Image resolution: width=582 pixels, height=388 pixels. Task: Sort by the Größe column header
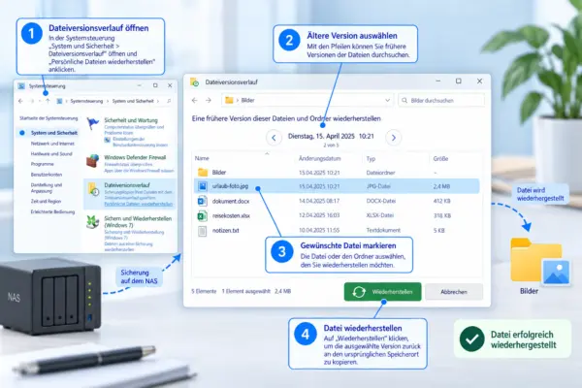tap(440, 158)
